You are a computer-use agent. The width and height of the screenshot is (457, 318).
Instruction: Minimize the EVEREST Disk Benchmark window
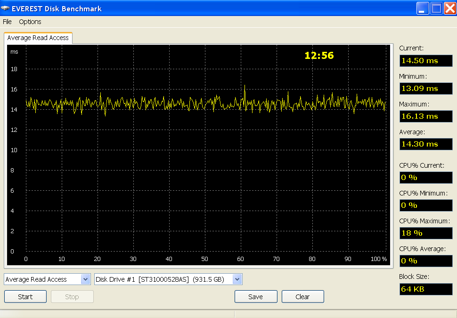(x=423, y=8)
